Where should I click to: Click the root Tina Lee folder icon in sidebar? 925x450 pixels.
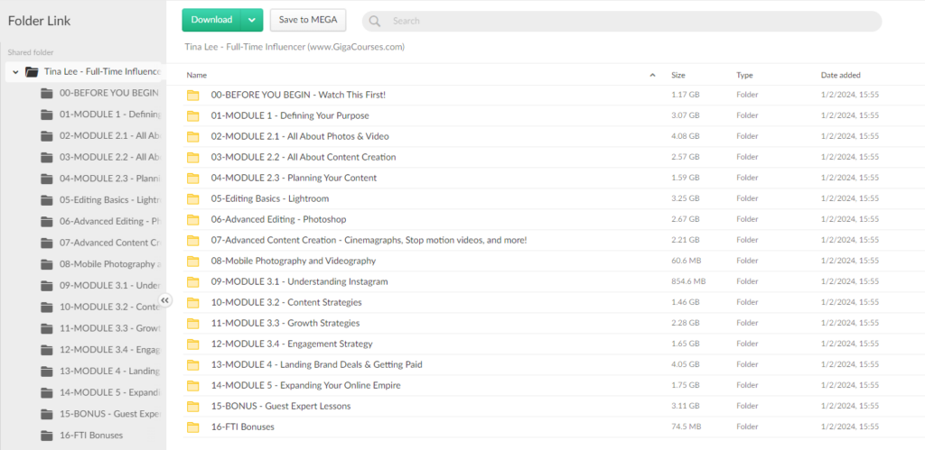click(32, 71)
